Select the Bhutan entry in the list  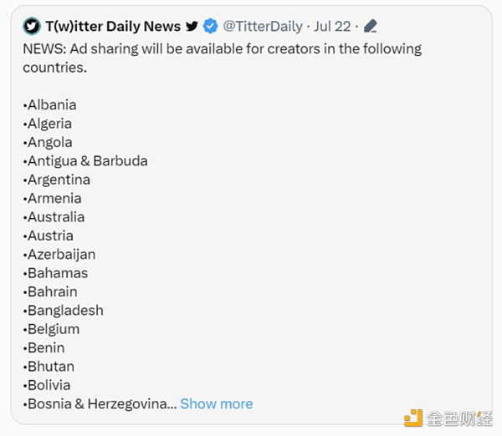[50, 366]
